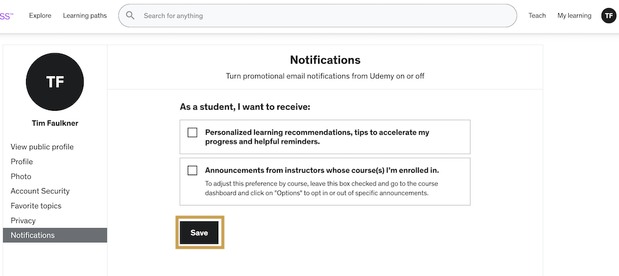Save notification preferences

(x=199, y=233)
